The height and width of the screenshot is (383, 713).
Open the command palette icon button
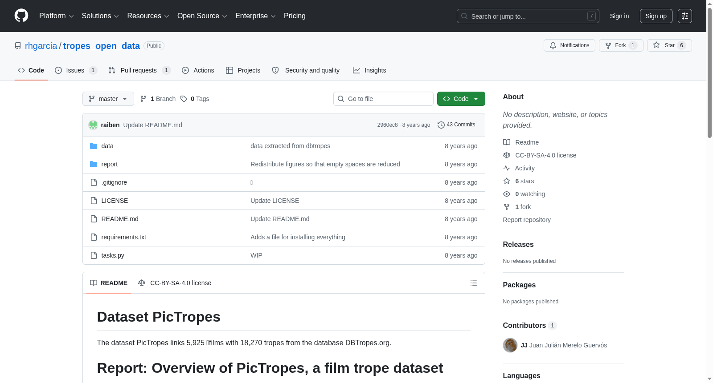(685, 16)
